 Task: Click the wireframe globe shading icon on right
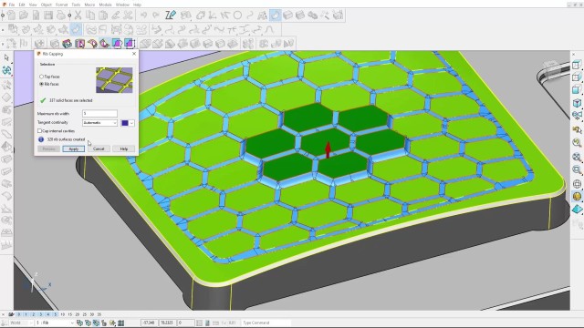coord(577,184)
